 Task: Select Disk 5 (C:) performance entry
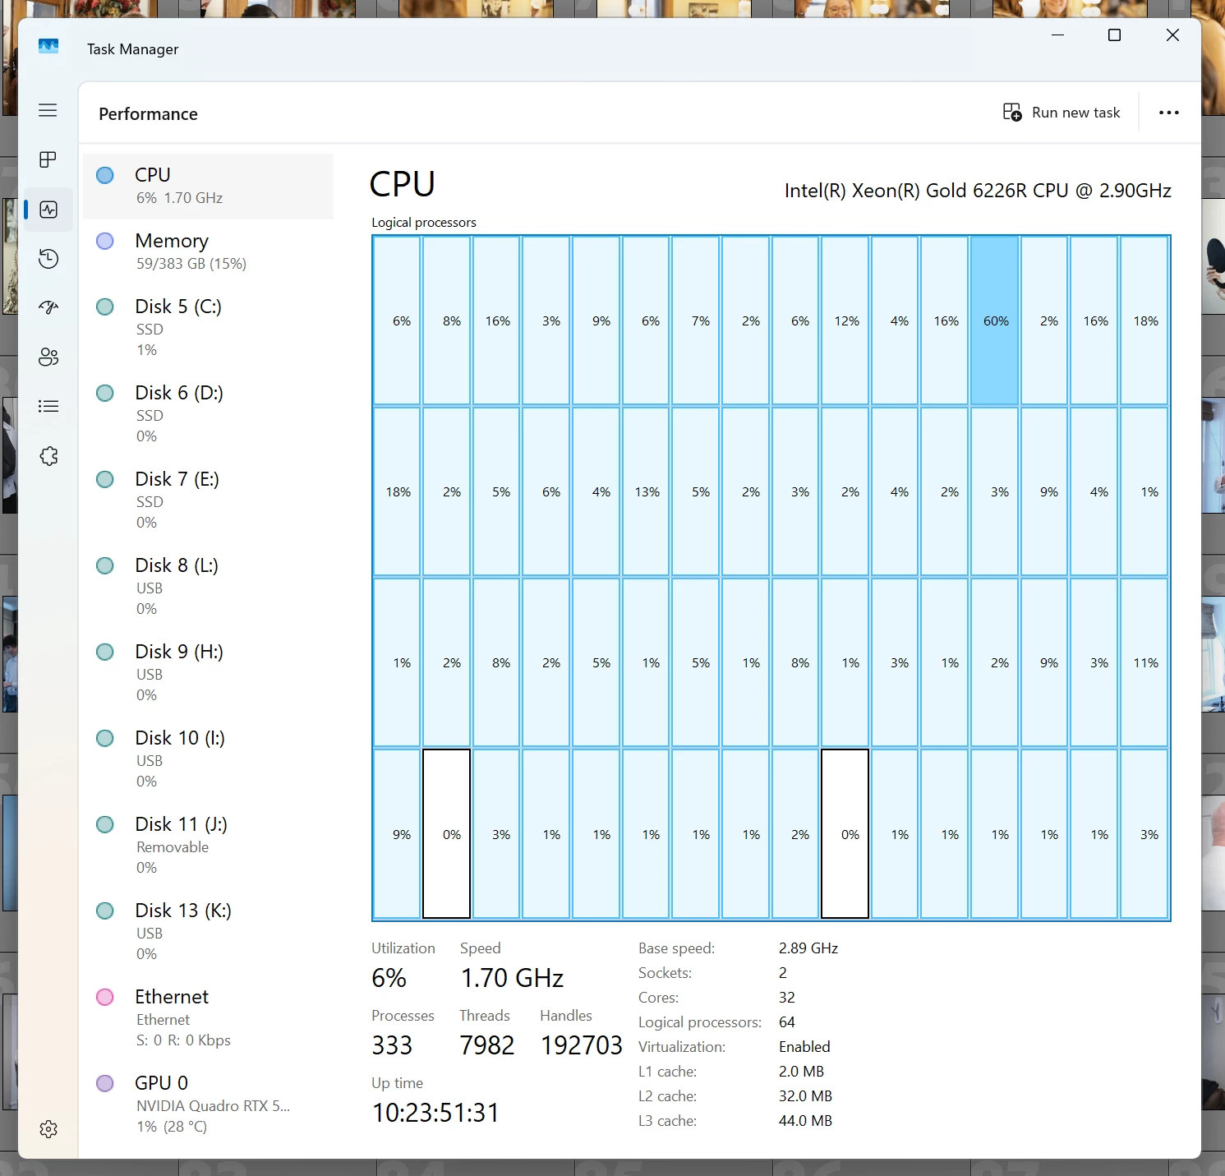point(209,327)
